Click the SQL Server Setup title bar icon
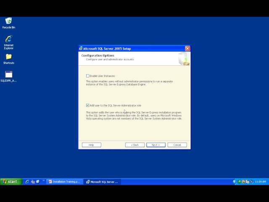Image resolution: width=269 pixels, height=202 pixels. coord(81,49)
